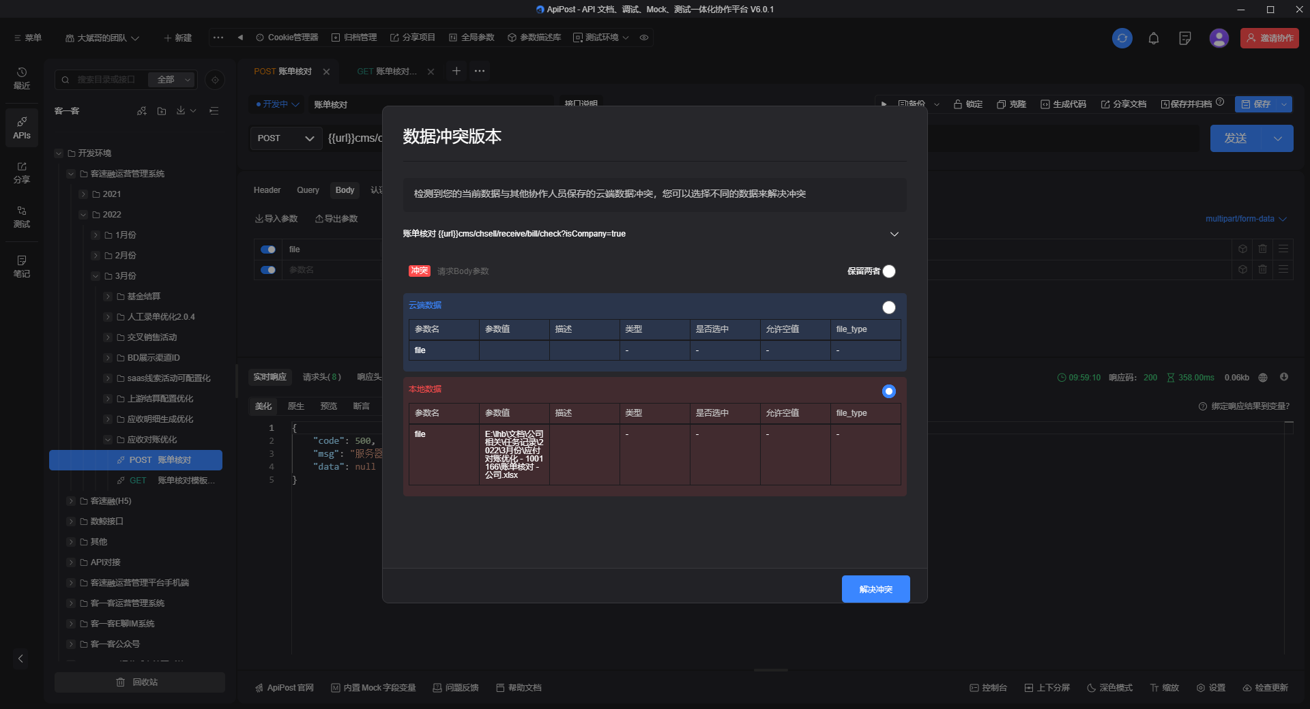Image resolution: width=1310 pixels, height=709 pixels.
Task: Click the toolbar collapse left arrow
Action: coord(240,37)
